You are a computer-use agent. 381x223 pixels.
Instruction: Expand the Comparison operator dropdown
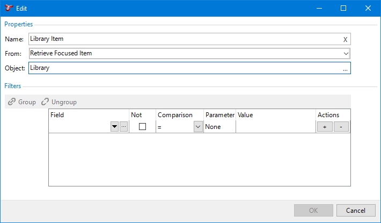(x=197, y=127)
